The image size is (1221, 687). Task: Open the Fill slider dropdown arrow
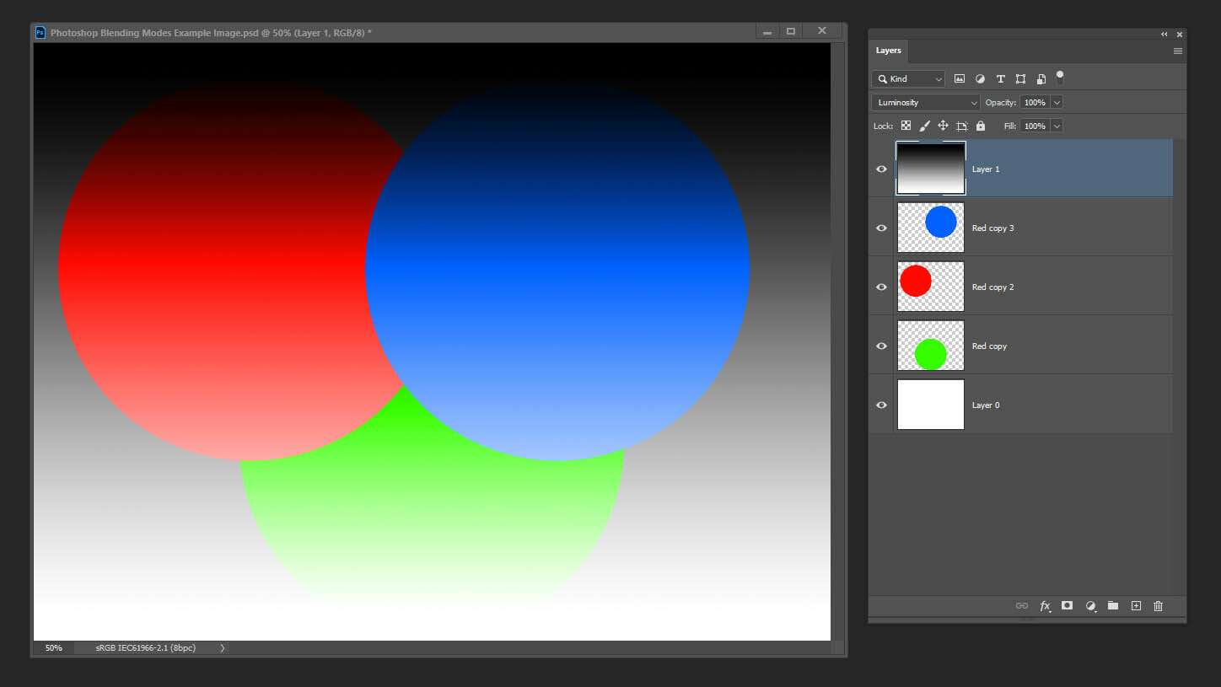coord(1057,126)
